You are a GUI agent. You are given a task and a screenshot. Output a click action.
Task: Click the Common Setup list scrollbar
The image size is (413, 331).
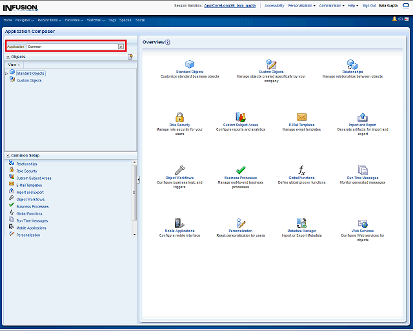[134, 194]
